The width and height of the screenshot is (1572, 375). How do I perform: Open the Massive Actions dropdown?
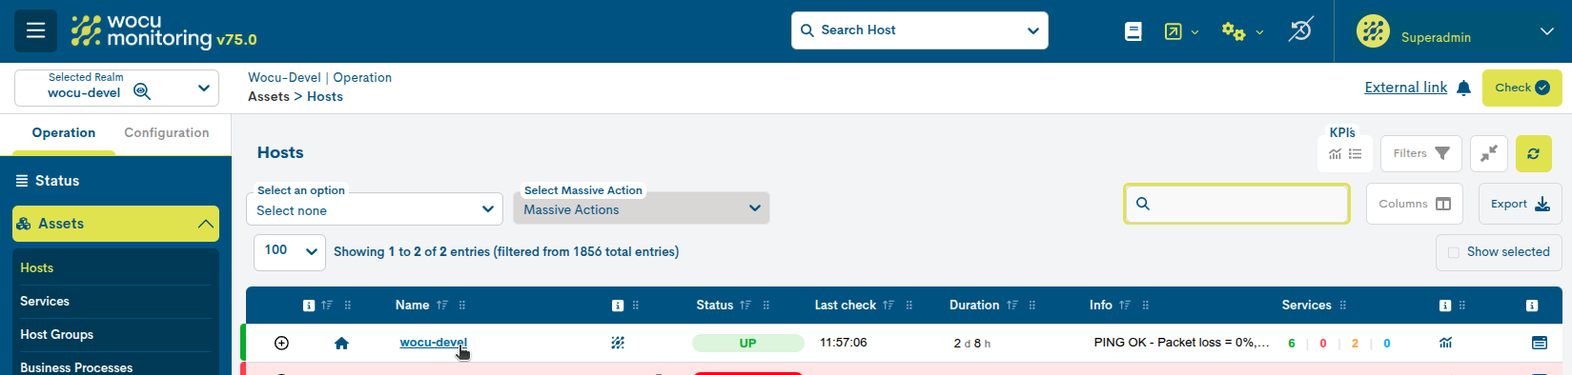[x=642, y=208]
